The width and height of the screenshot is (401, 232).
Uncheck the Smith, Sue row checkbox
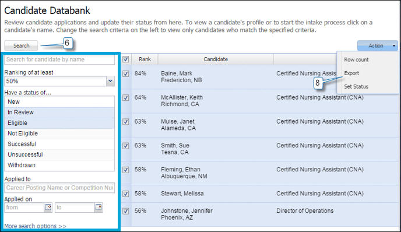point(125,146)
